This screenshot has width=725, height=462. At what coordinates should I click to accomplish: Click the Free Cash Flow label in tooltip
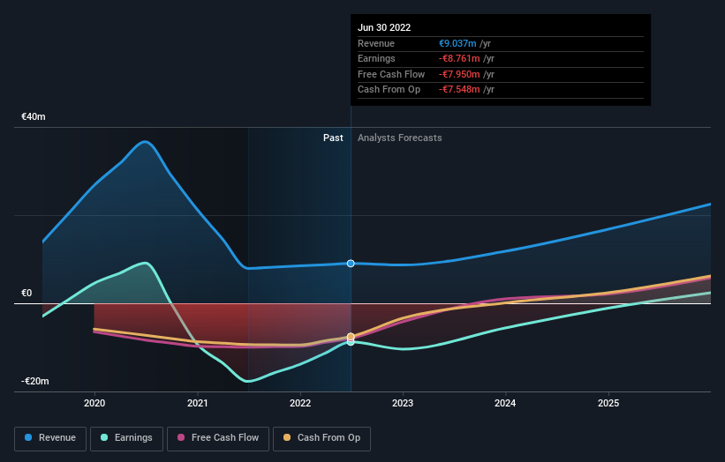pos(391,74)
